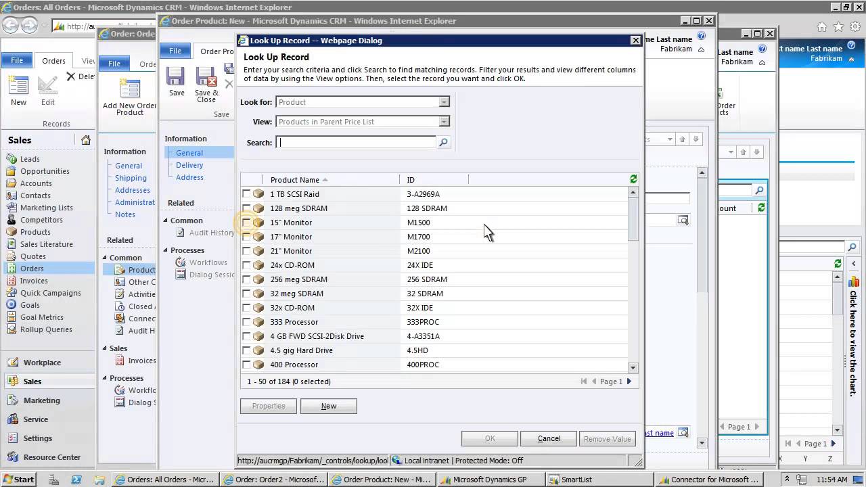Refresh the product list with green icon
Screen dimensions: 866x487
pos(633,179)
